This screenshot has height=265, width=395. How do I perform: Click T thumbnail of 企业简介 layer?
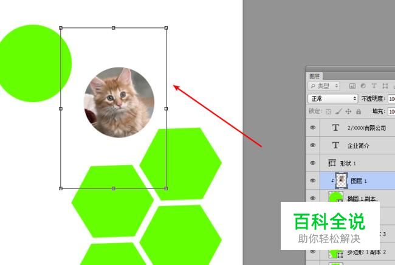[x=335, y=145]
